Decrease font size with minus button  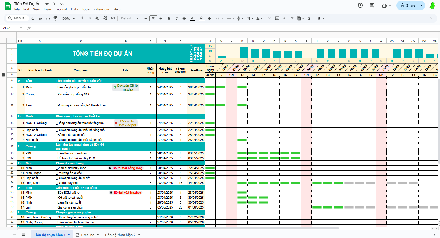[x=146, y=18]
